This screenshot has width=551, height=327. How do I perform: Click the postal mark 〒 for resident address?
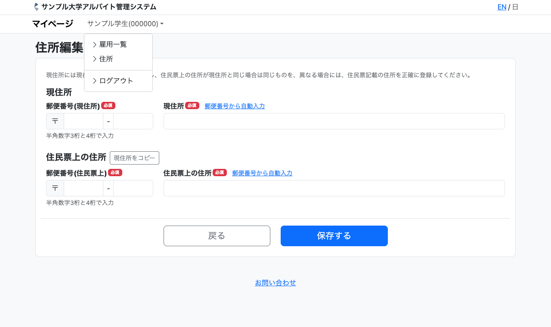55,188
